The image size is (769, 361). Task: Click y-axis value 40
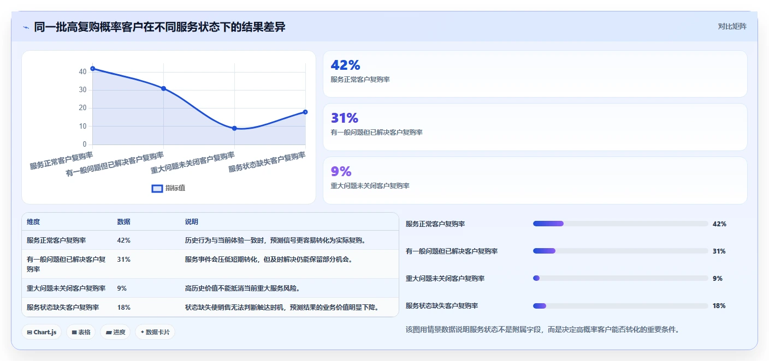tap(82, 72)
